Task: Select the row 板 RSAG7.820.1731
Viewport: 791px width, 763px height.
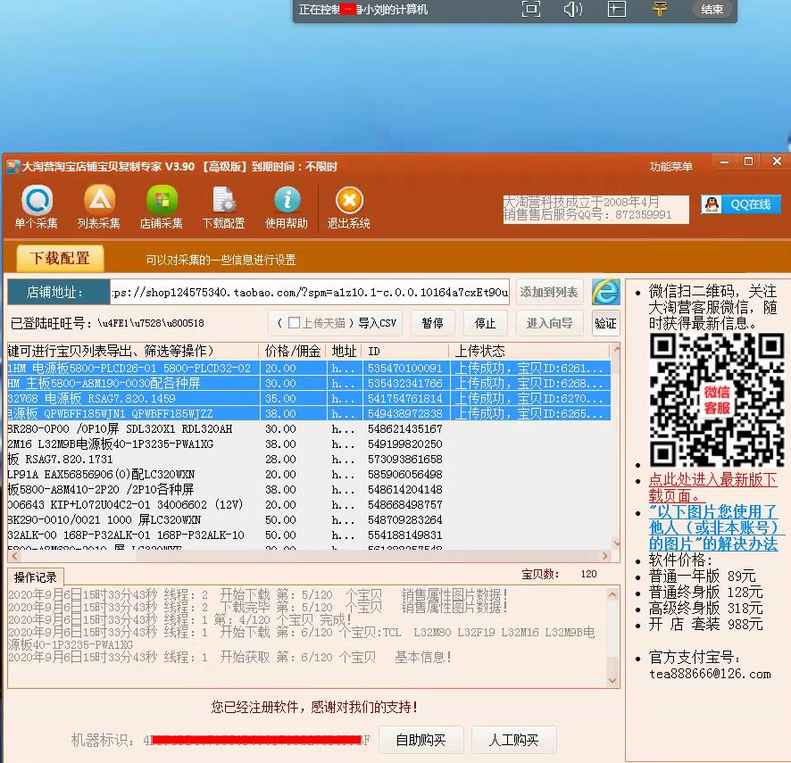Action: pos(309,459)
